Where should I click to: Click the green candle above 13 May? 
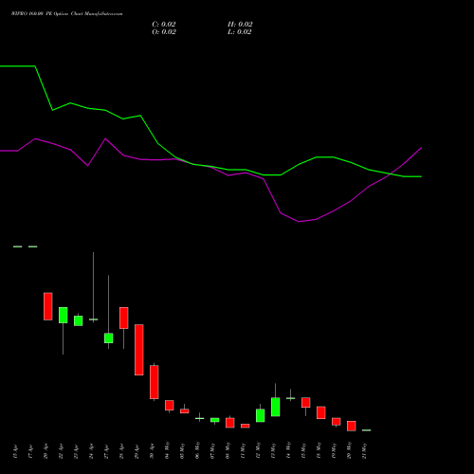coord(276,407)
